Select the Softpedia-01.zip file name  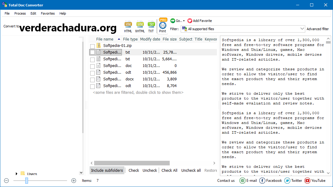coord(117,45)
